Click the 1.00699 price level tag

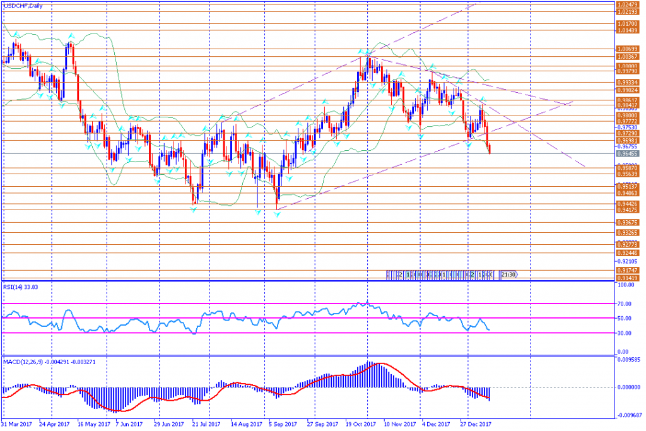click(x=628, y=49)
